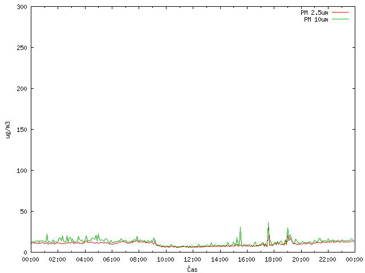This screenshot has width=365, height=273.
Task: Click the green PM 10um legend line
Action: coord(340,19)
